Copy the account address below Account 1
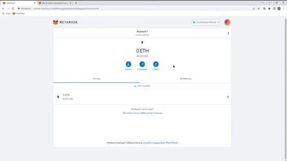 click(x=142, y=35)
